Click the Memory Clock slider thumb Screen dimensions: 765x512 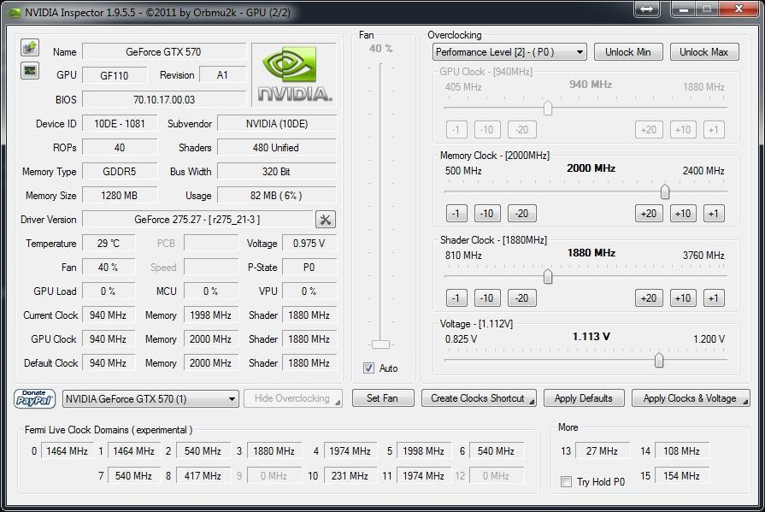pos(664,191)
